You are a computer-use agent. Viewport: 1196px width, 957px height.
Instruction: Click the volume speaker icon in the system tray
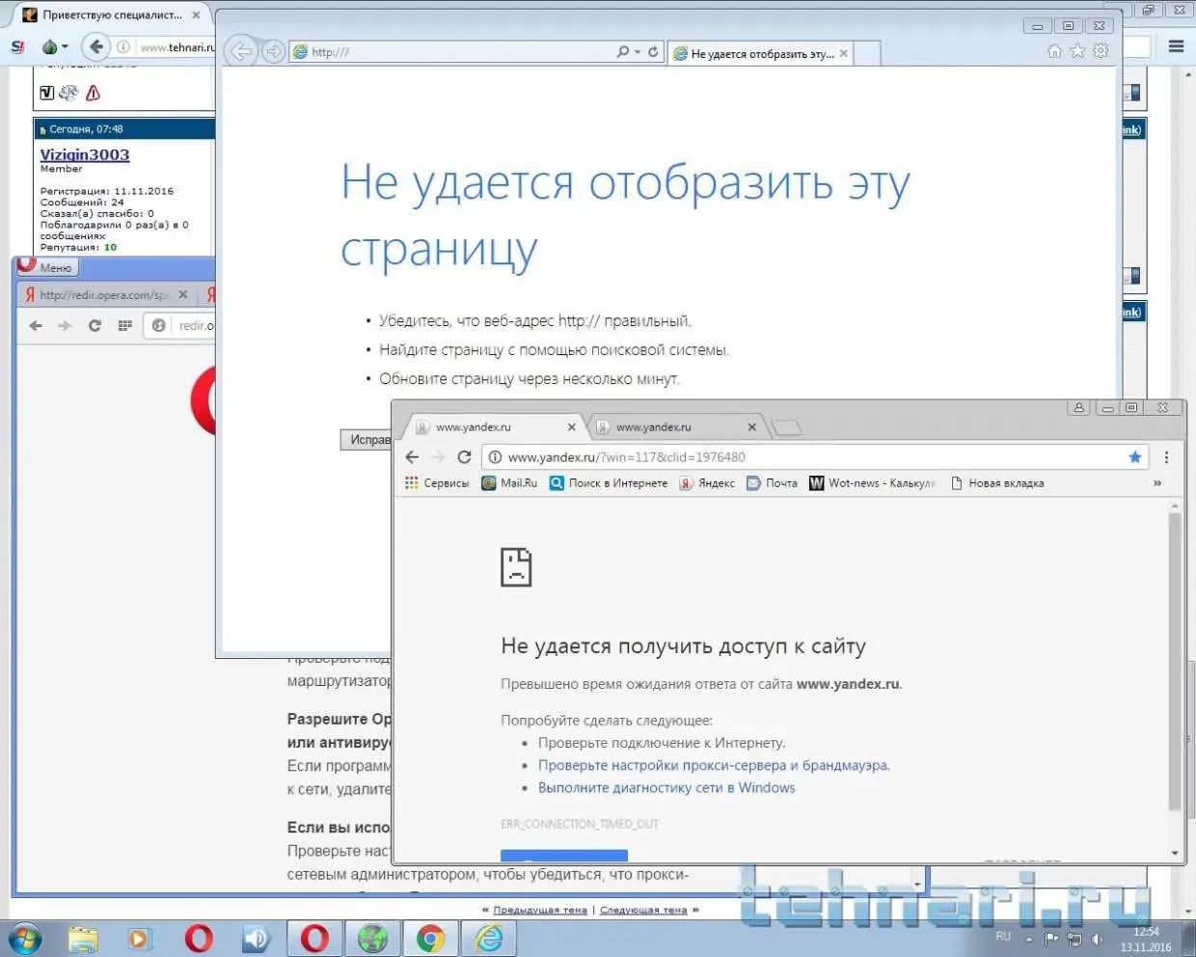tap(1097, 939)
